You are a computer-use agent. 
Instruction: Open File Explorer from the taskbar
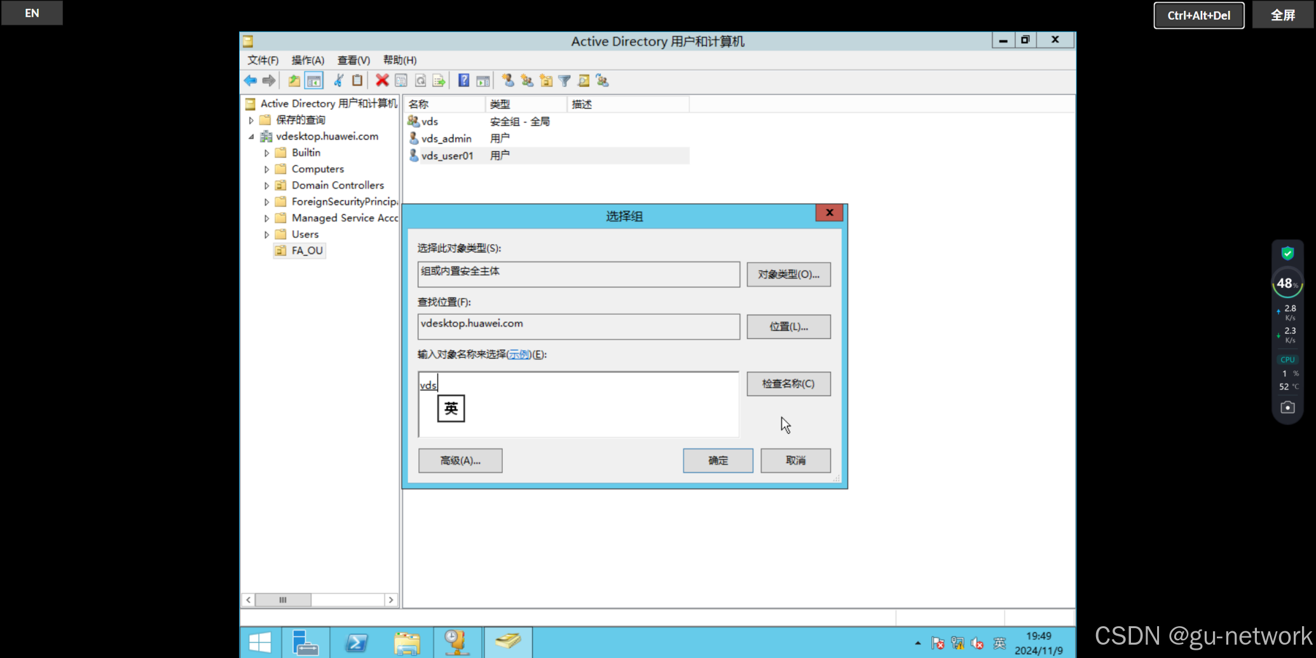(x=407, y=643)
